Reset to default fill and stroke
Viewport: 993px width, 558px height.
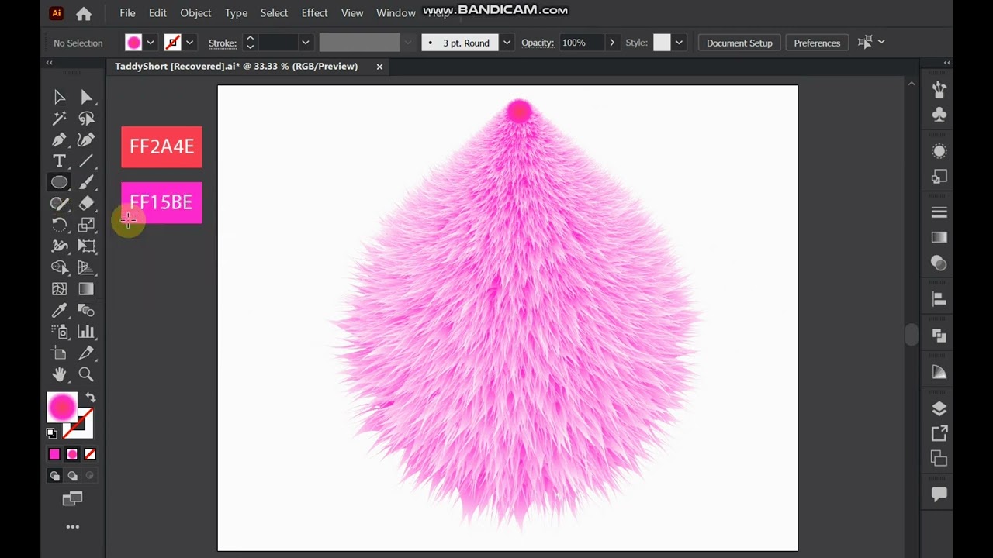tap(51, 433)
